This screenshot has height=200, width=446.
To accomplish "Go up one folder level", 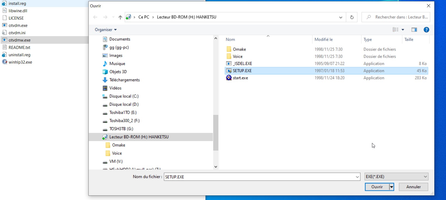I will point(120,17).
